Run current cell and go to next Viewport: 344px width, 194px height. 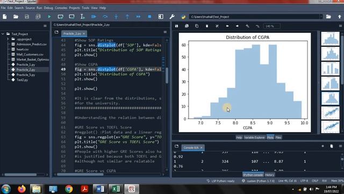click(71, 17)
